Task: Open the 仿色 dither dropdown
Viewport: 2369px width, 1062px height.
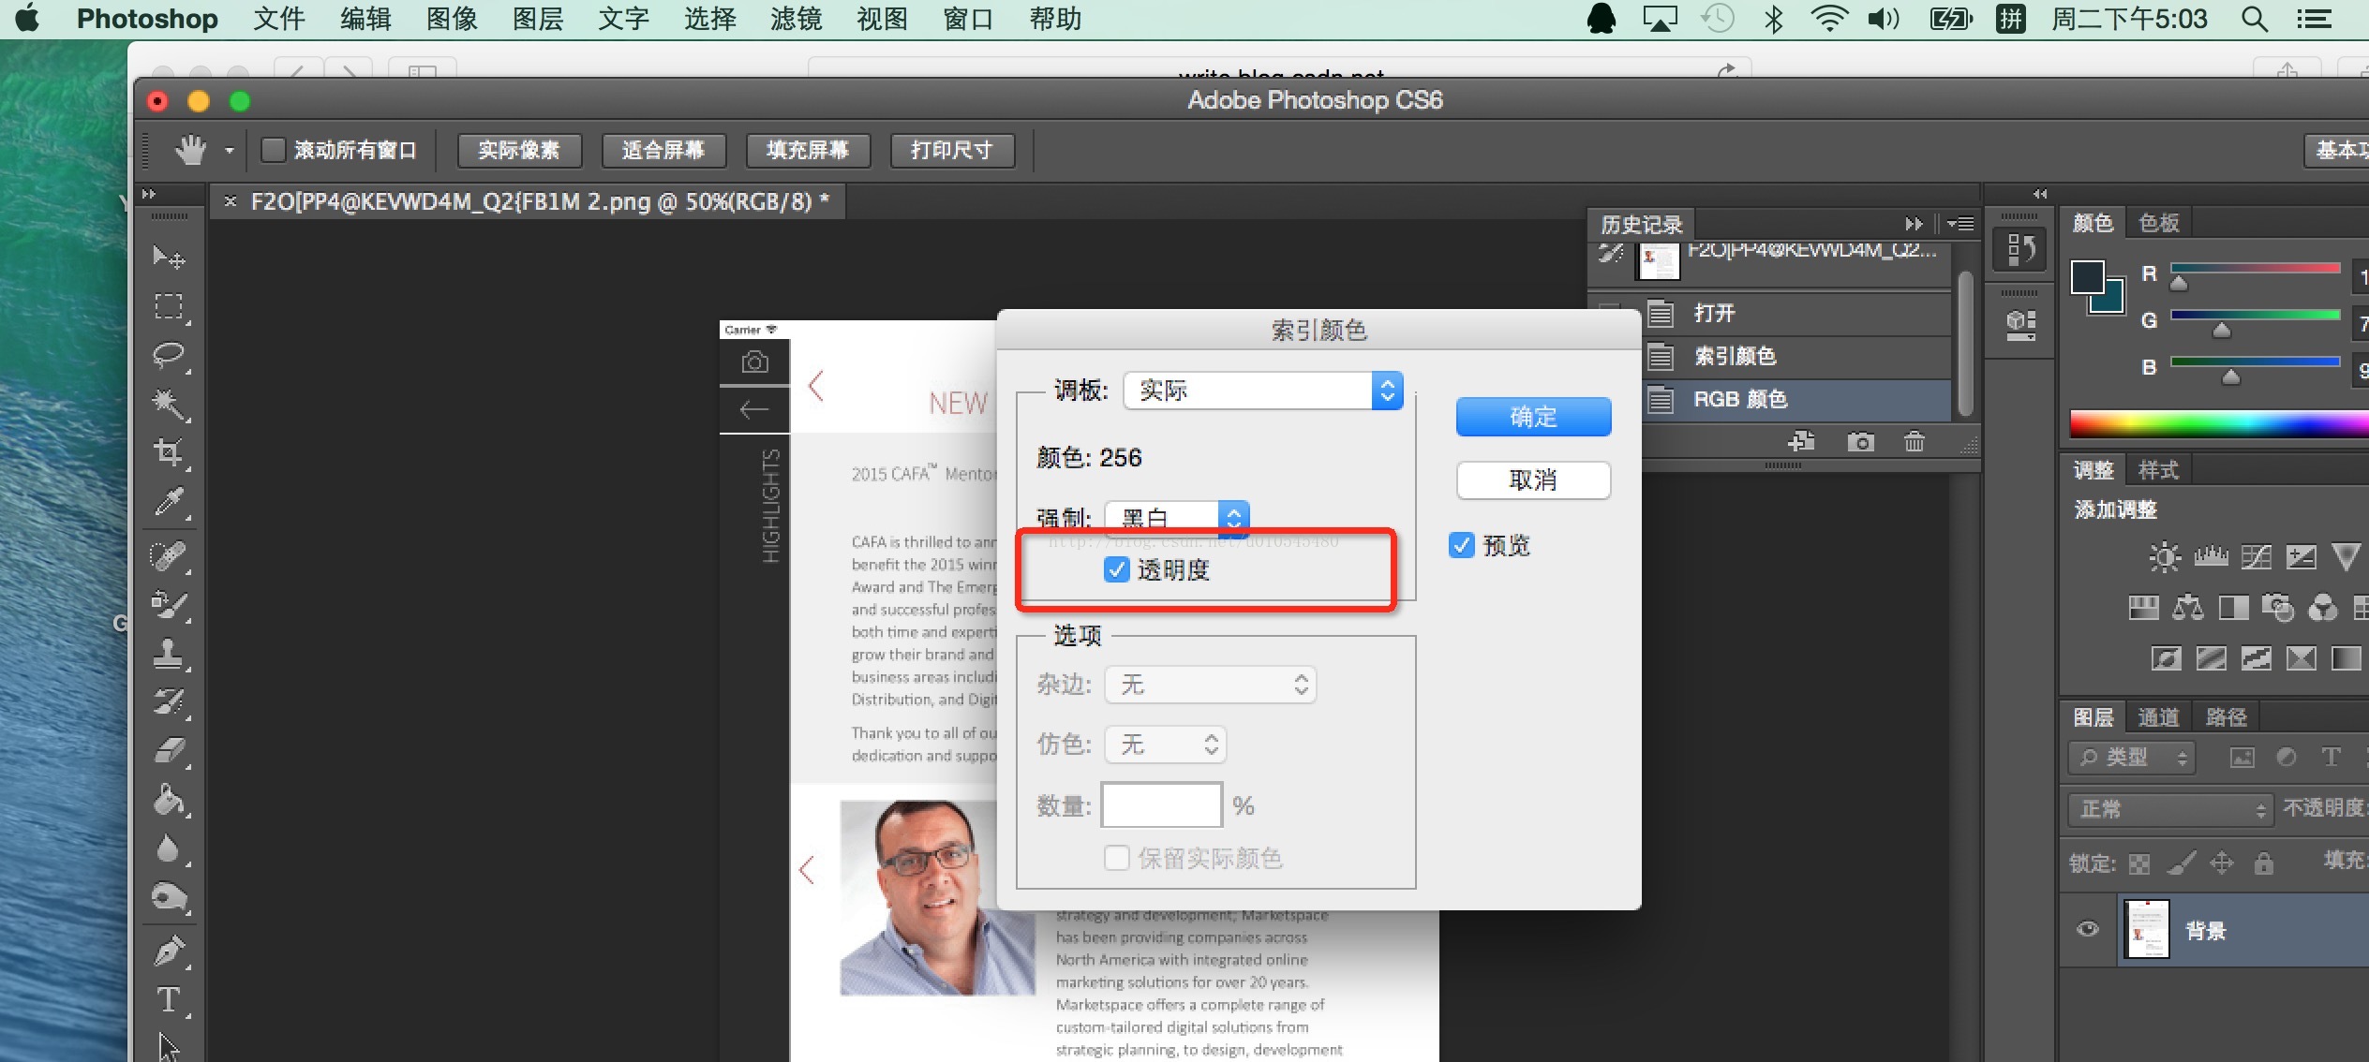Action: click(1166, 745)
